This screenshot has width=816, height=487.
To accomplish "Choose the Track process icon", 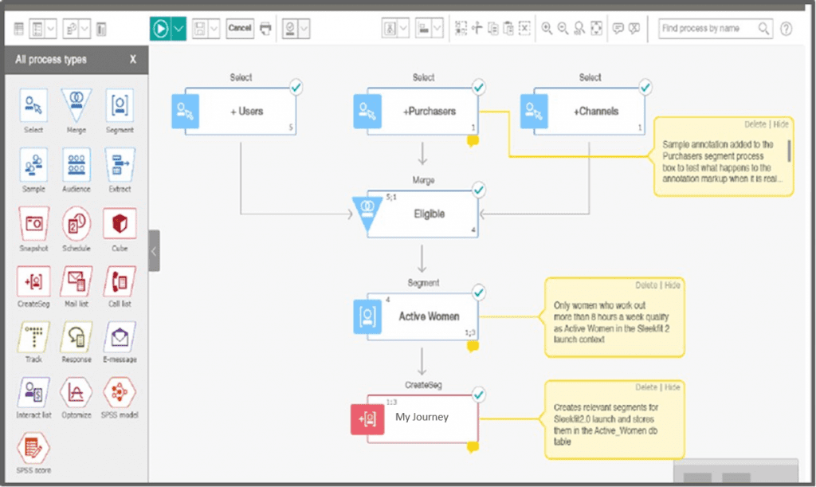I will click(x=33, y=337).
